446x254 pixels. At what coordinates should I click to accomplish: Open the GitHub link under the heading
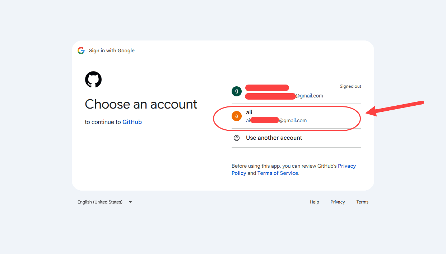[x=132, y=122]
